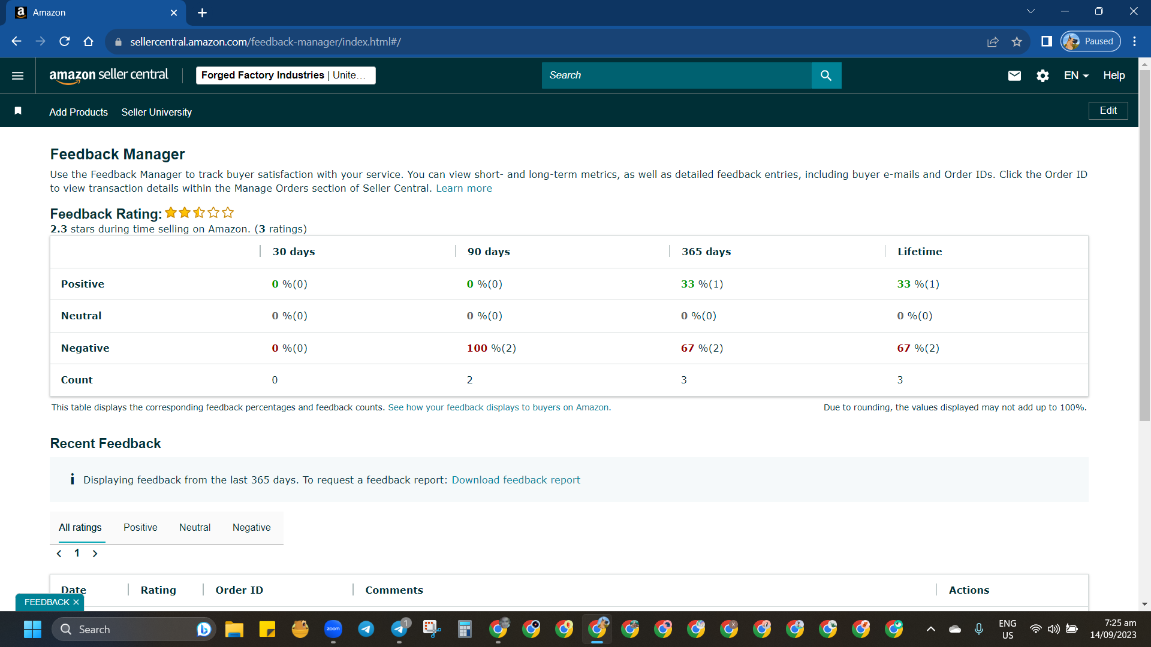This screenshot has height=647, width=1151.
Task: Expand the EN language dropdown
Action: (1076, 75)
